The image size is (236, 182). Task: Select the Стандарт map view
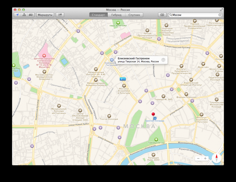point(98,15)
